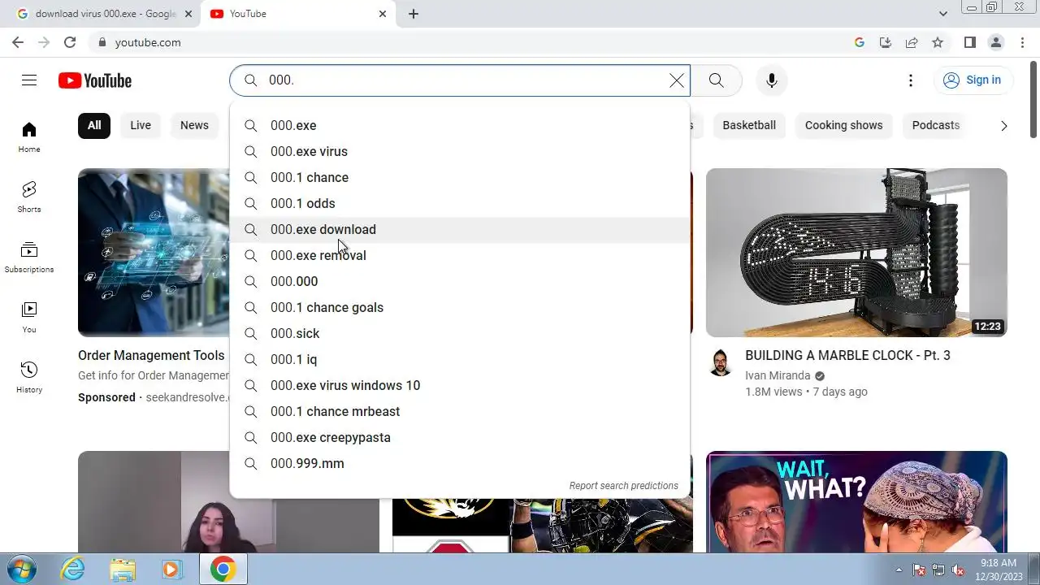
Task: Go to Home in sidebar
Action: tap(29, 137)
